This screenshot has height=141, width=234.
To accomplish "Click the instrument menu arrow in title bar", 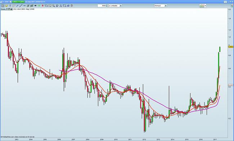I will [4, 2].
